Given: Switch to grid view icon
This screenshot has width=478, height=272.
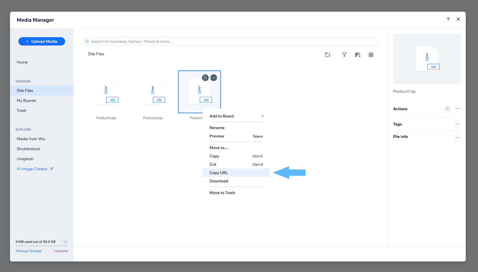Looking at the screenshot, I should [x=371, y=55].
